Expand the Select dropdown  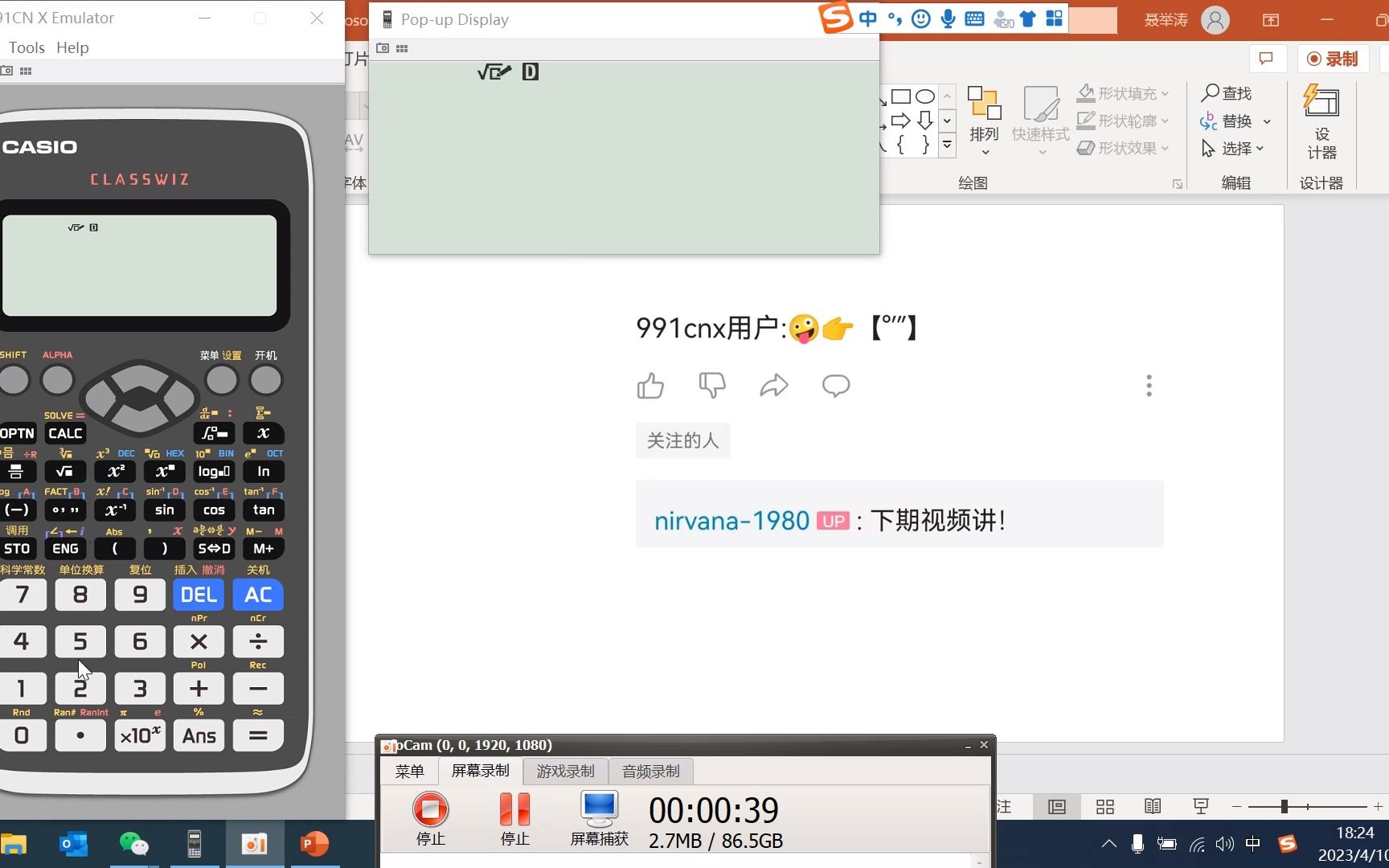1260,149
